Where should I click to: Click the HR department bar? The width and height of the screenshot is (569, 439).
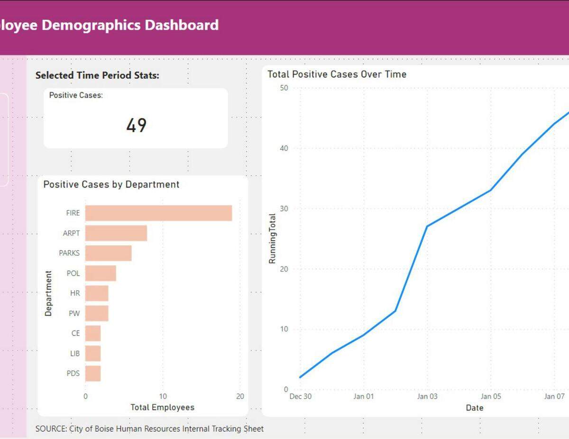pyautogui.click(x=97, y=293)
